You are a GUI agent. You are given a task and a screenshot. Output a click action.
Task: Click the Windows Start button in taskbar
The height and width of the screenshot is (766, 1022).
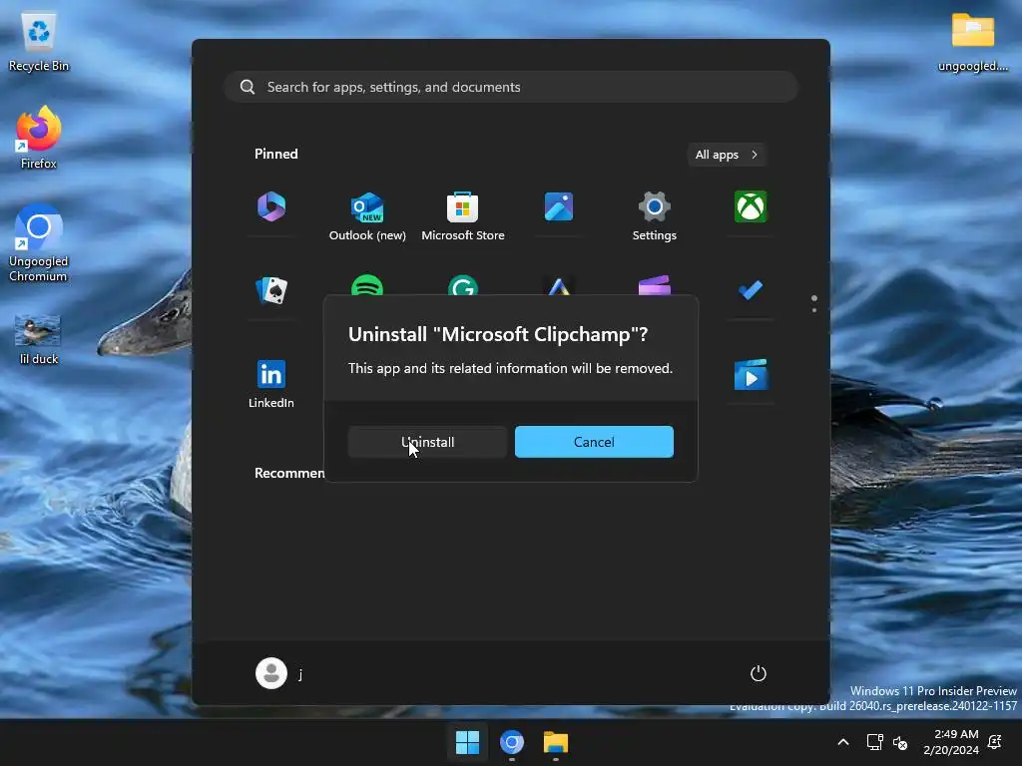pyautogui.click(x=467, y=742)
